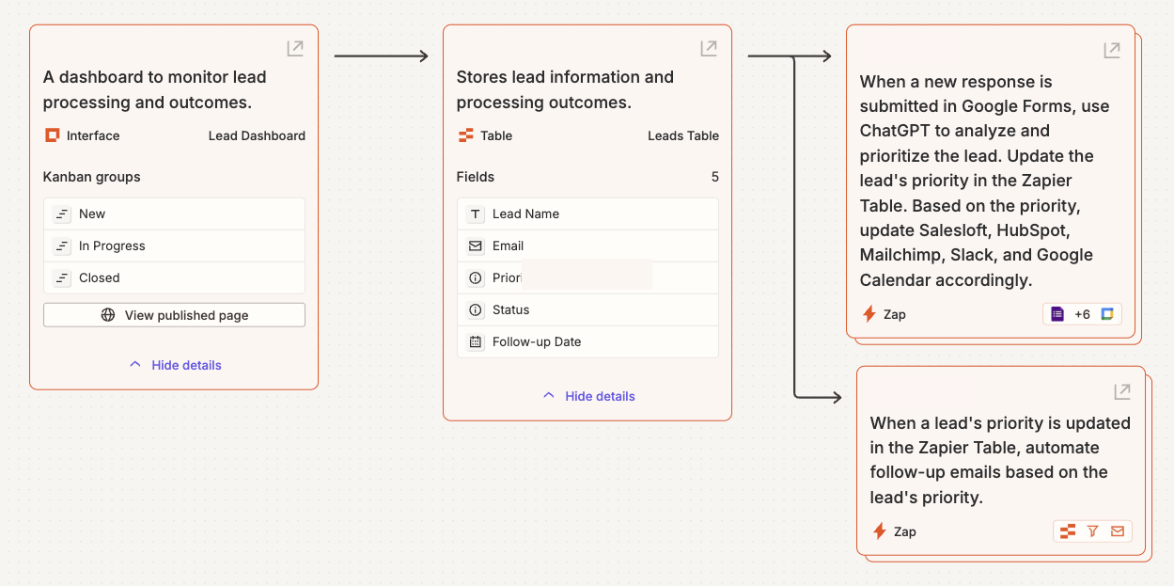Select the Status field row

587,309
